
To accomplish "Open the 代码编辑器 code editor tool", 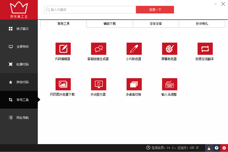I will click(x=63, y=49).
